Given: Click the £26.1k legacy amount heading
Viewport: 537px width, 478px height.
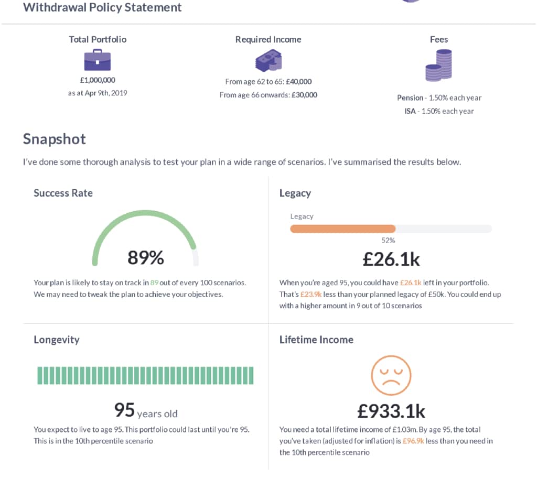Looking at the screenshot, I should point(391,259).
